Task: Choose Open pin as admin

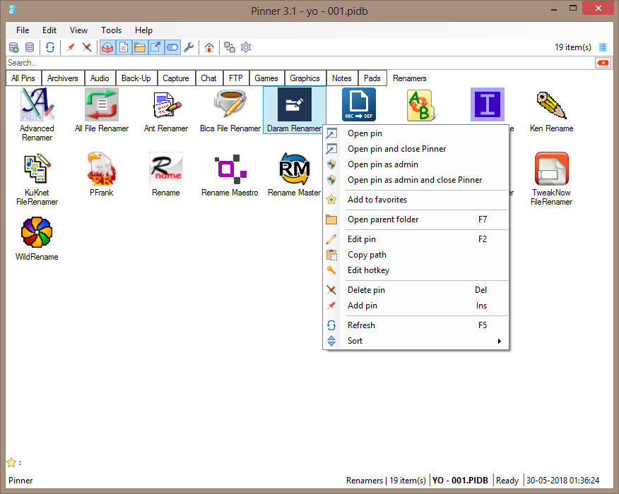Action: tap(415, 164)
